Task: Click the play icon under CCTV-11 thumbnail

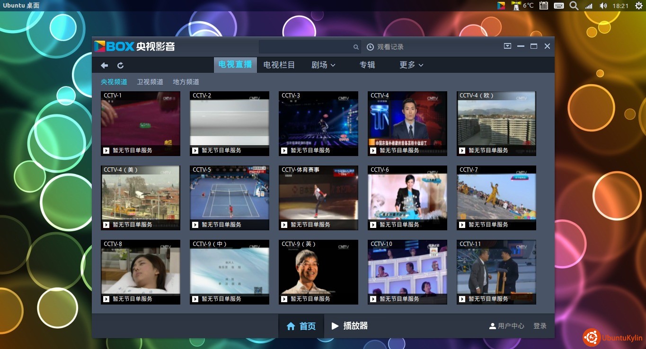Action: pyautogui.click(x=462, y=299)
